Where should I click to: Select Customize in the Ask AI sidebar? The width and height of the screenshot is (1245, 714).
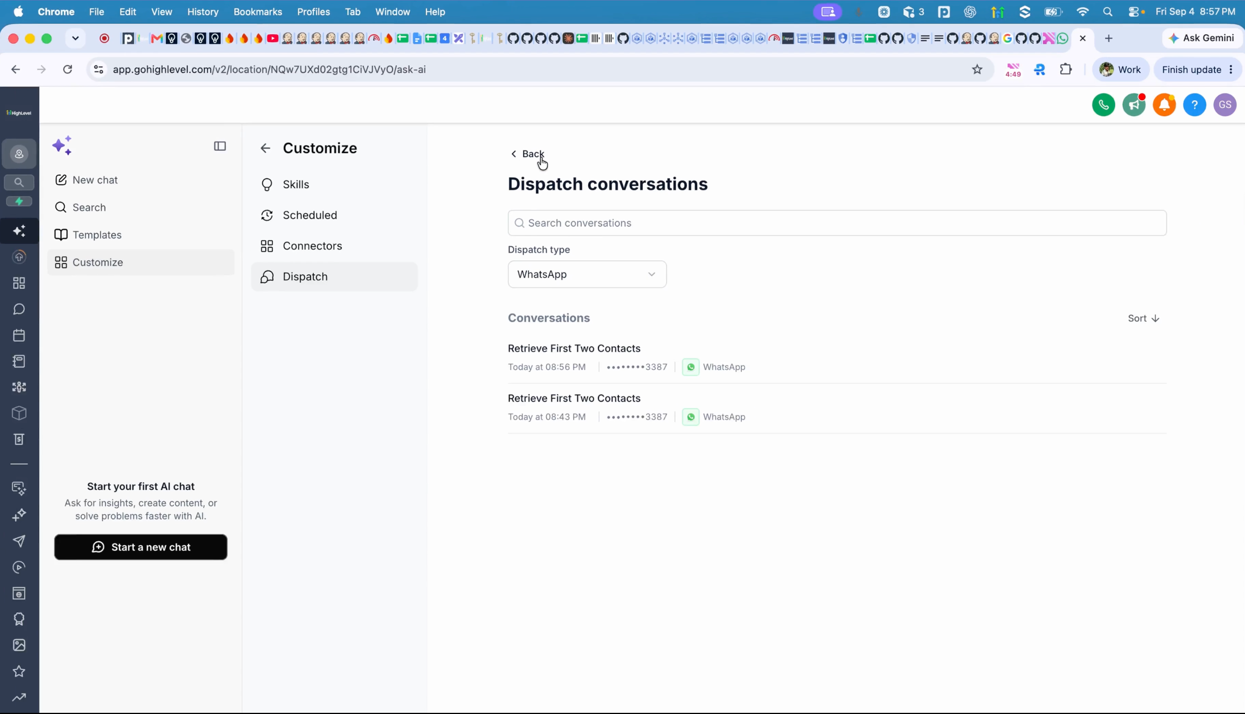pyautogui.click(x=141, y=262)
